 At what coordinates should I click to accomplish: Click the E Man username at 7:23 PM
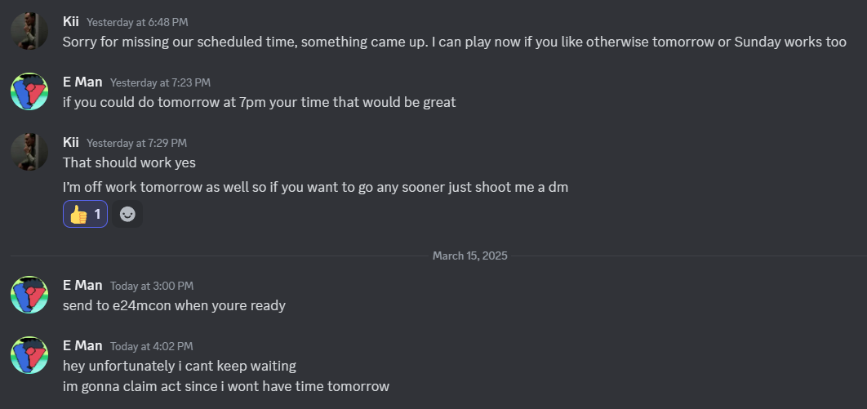pos(82,82)
